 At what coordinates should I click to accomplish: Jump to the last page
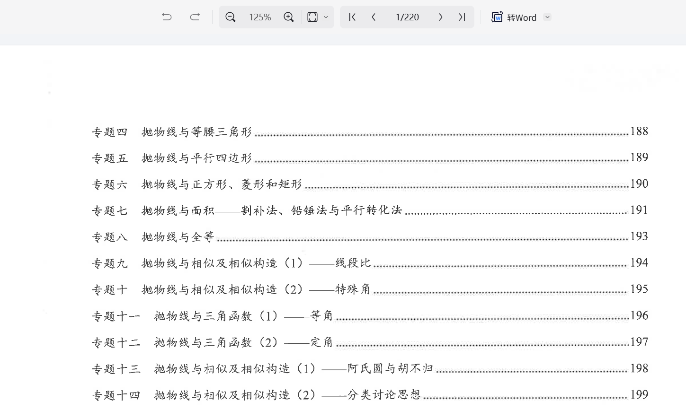[x=462, y=17]
